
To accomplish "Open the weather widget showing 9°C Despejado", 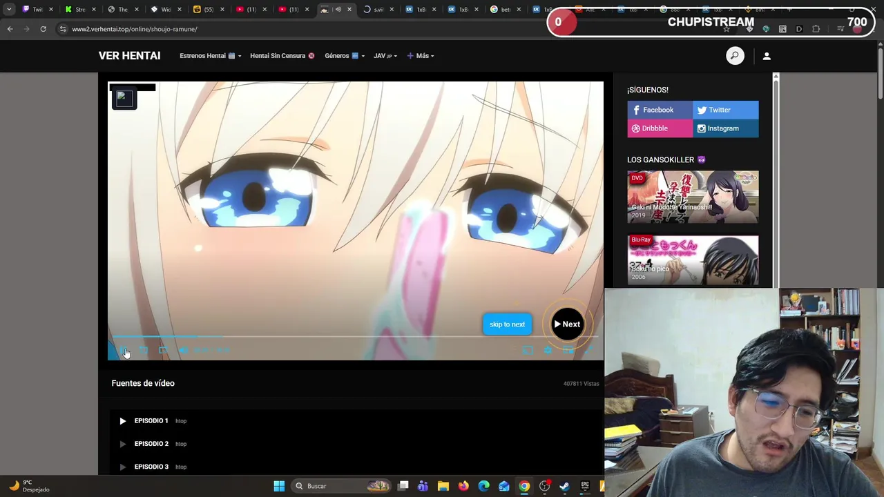I will point(30,486).
